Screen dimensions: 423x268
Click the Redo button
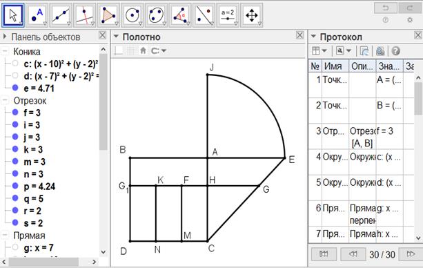[410, 8]
